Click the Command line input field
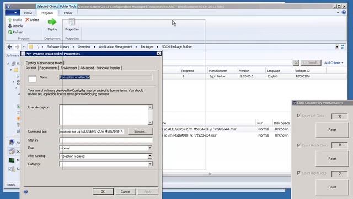The image size is (353, 199). click(92, 132)
